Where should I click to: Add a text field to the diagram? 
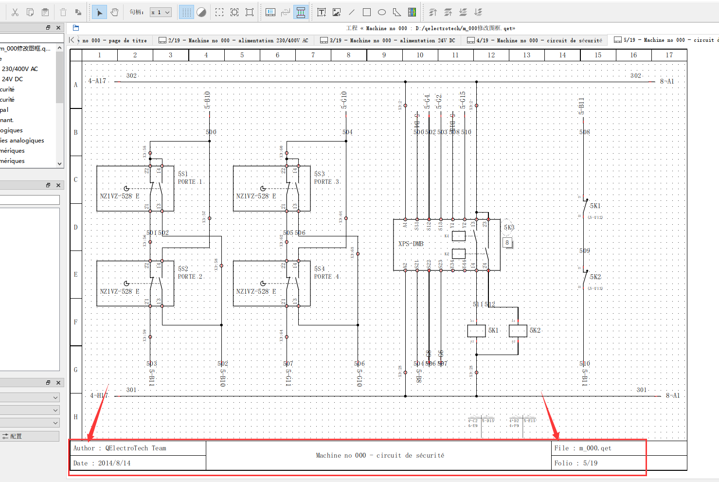322,12
